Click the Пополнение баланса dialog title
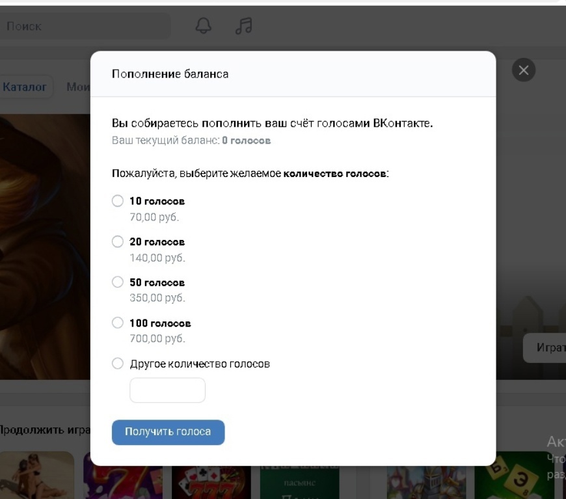Screen dimensions: 566x499 [170, 74]
